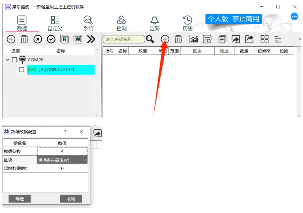Switch to grid view icon
Viewport: 303px width, 213px height.
(x=265, y=39)
